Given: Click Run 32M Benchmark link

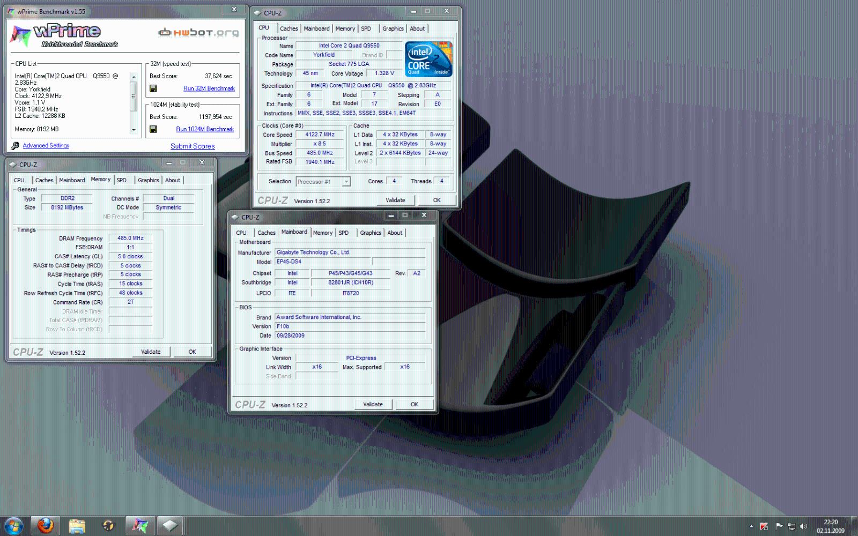Looking at the screenshot, I should 209,88.
